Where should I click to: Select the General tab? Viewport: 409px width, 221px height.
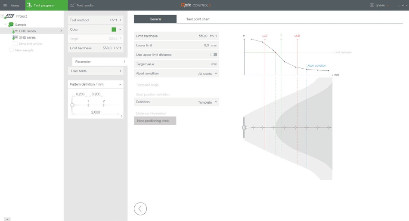tap(155, 19)
